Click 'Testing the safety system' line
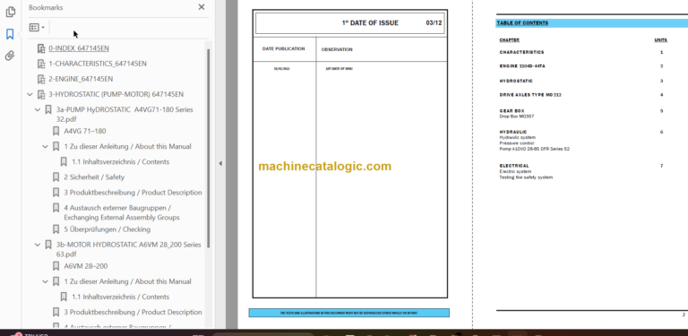 click(526, 177)
